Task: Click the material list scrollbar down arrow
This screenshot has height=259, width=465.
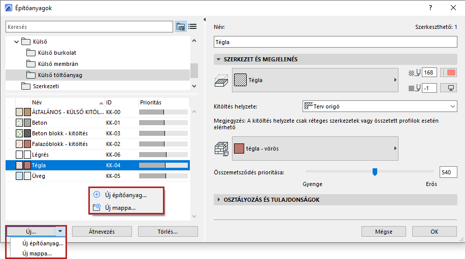Action: pos(194,216)
